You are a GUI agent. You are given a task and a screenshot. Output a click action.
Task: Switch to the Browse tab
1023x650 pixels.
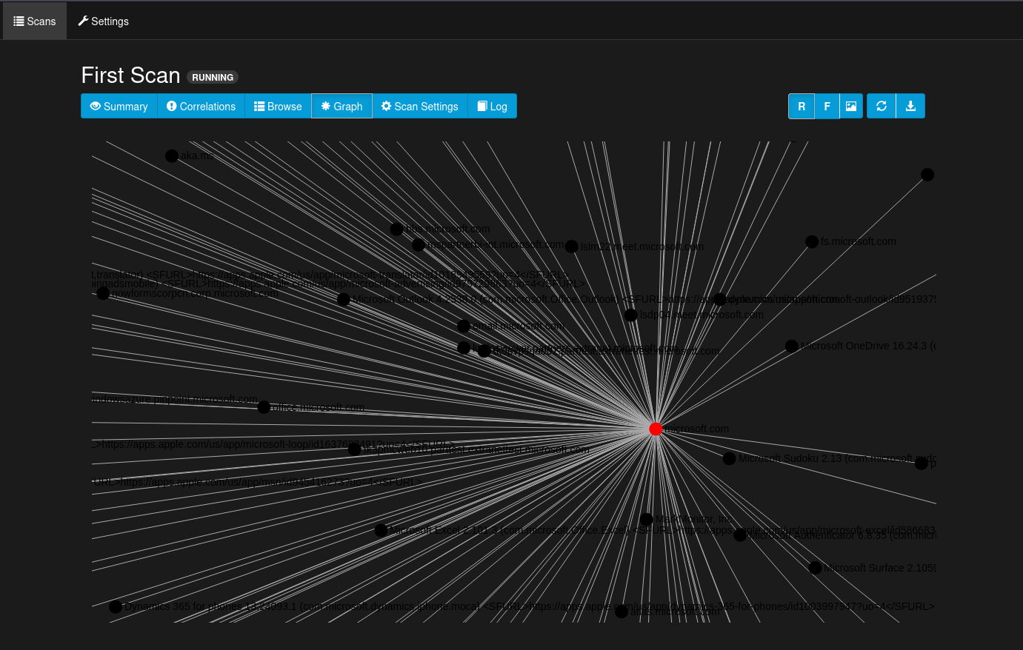click(278, 106)
